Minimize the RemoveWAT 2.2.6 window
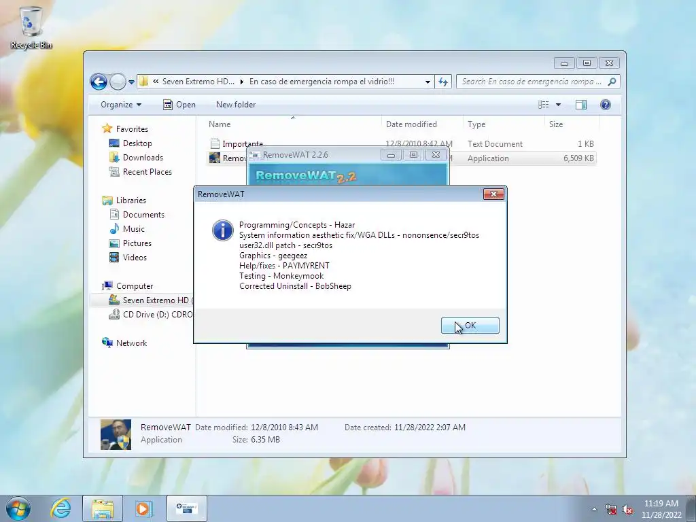 tap(391, 155)
